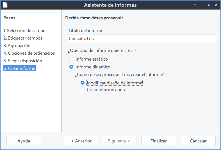Choose Modificar diseño de informe option

tap(83, 83)
